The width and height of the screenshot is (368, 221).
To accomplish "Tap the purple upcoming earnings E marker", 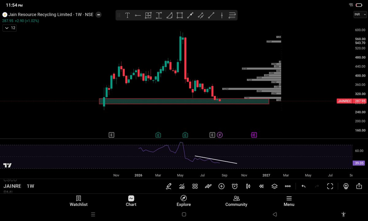I will [254, 135].
